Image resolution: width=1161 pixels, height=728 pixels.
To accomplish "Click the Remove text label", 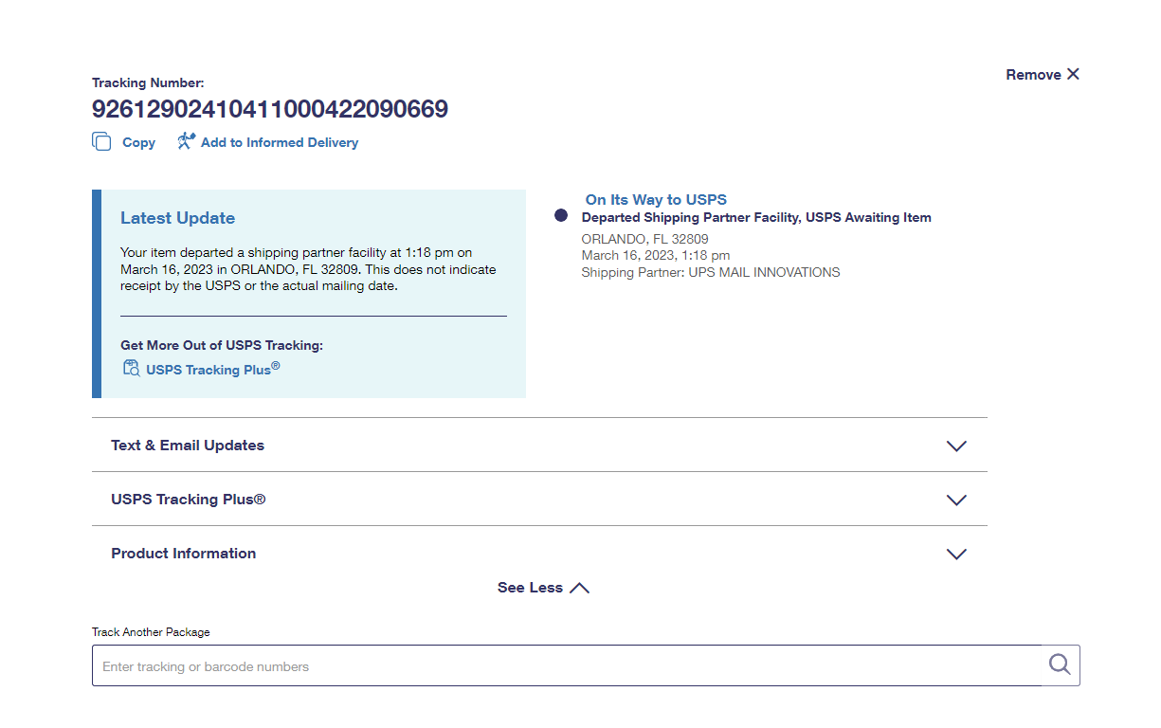I will (x=1033, y=75).
